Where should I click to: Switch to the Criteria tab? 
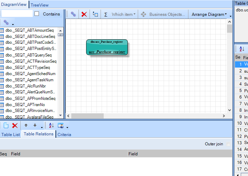pos(64,135)
